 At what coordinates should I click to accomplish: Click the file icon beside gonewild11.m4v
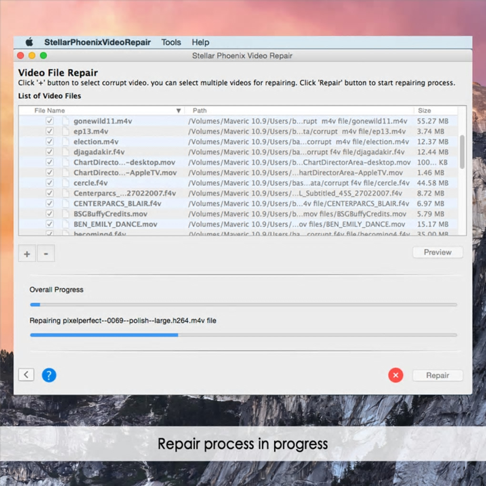click(x=65, y=121)
